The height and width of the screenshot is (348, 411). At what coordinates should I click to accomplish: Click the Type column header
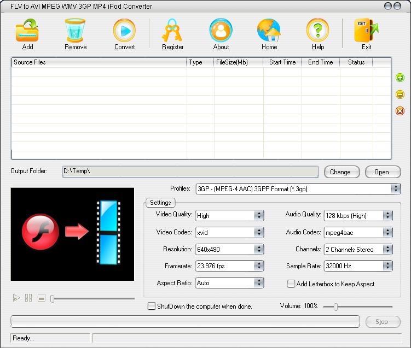[200, 62]
